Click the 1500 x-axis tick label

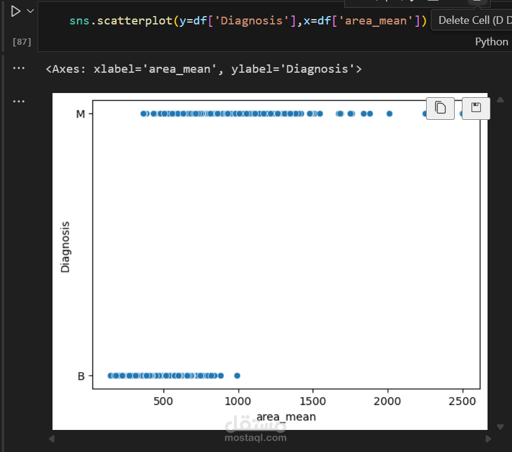point(313,401)
